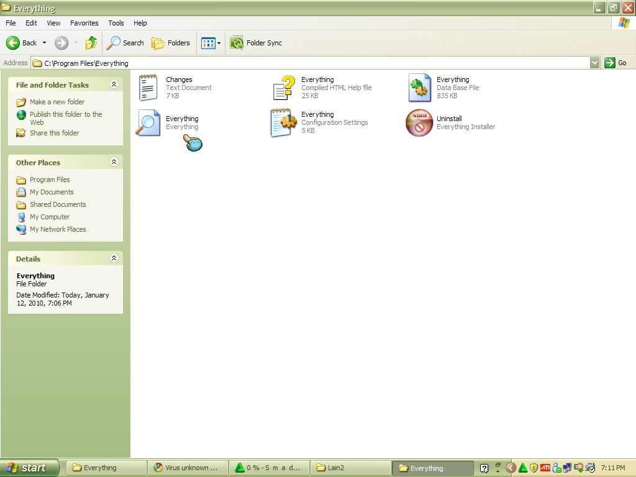Open the Back button history dropdown arrow
636x477 pixels.
(44, 43)
